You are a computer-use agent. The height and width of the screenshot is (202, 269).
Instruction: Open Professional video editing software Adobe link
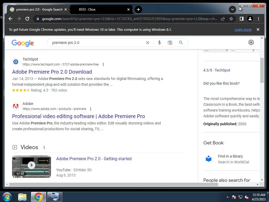point(78,116)
